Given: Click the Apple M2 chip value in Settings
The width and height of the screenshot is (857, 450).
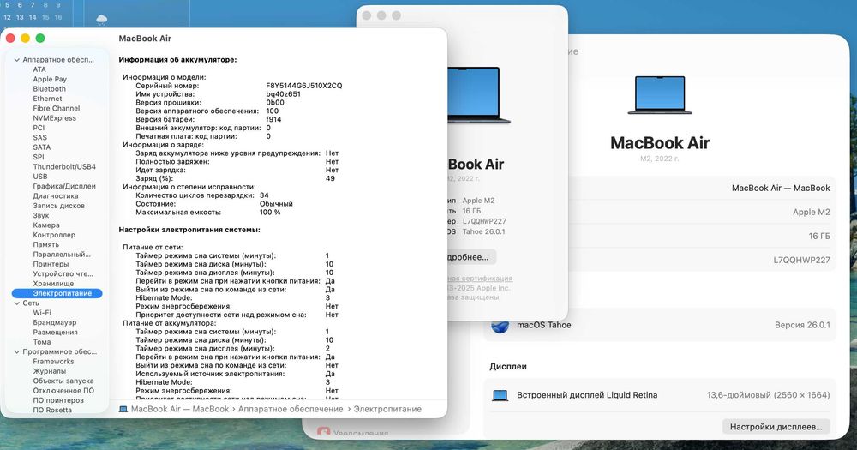Looking at the screenshot, I should [x=811, y=213].
